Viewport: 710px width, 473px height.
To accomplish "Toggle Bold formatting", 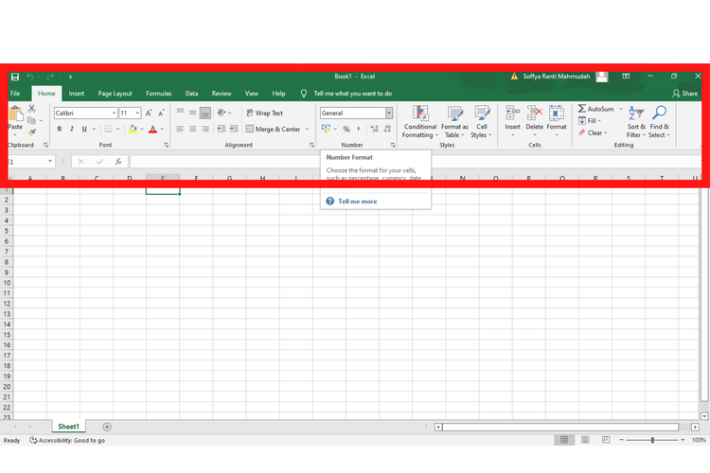I will click(x=59, y=129).
